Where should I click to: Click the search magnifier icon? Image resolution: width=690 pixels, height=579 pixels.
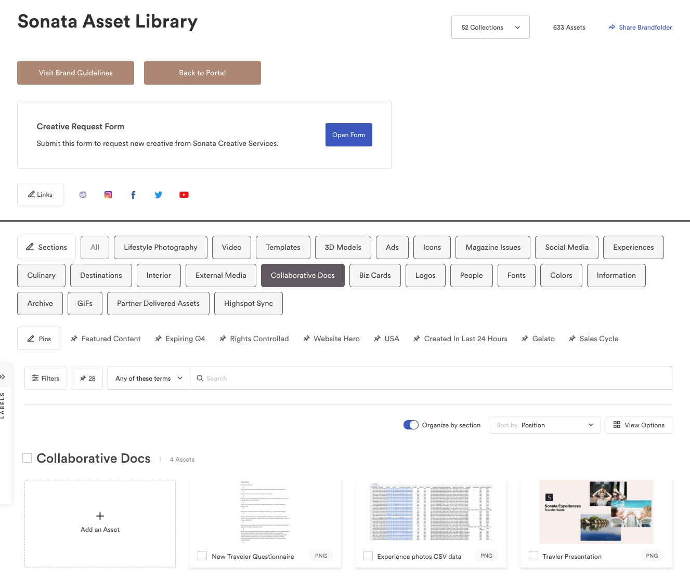click(x=200, y=379)
